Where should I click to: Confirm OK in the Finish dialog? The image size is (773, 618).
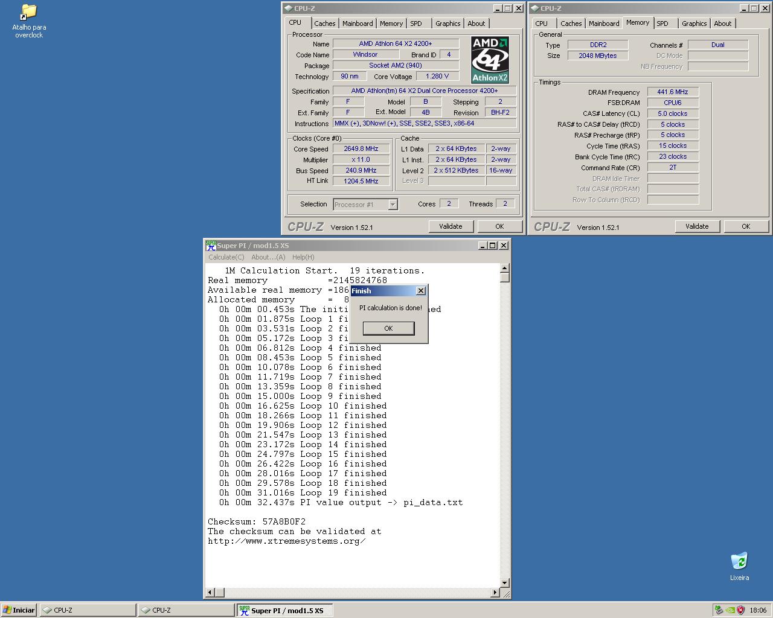[x=388, y=328]
